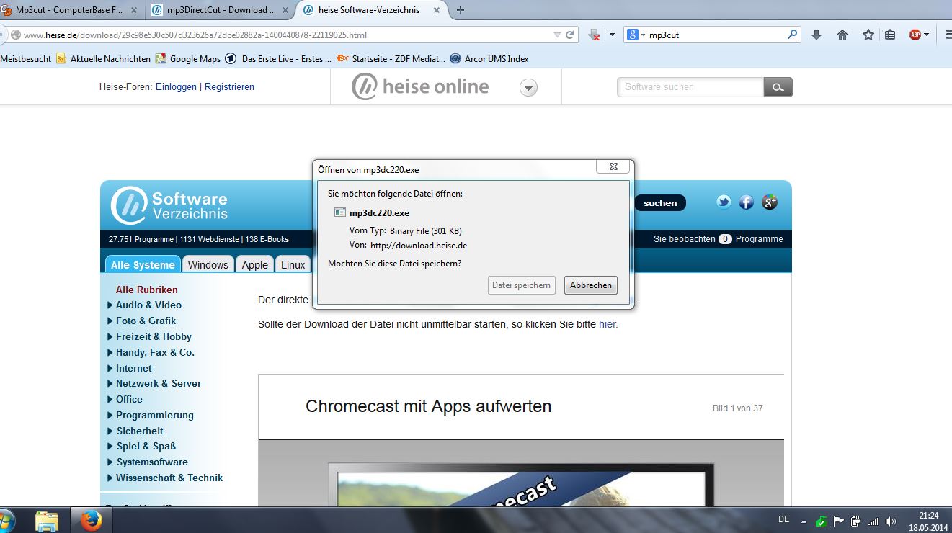Click the power plug battery tray icon

[x=856, y=521]
